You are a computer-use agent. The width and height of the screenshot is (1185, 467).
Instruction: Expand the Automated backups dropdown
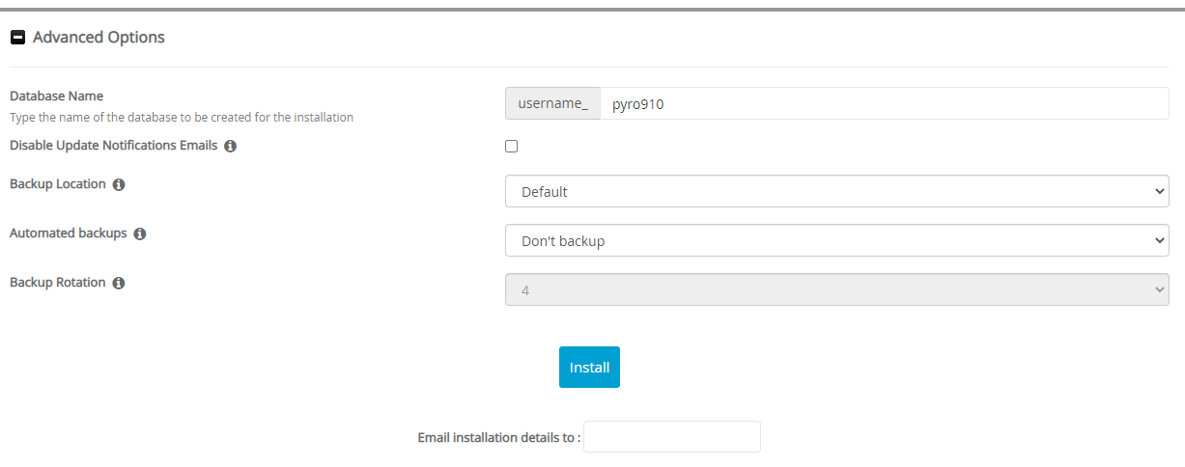pyautogui.click(x=836, y=240)
